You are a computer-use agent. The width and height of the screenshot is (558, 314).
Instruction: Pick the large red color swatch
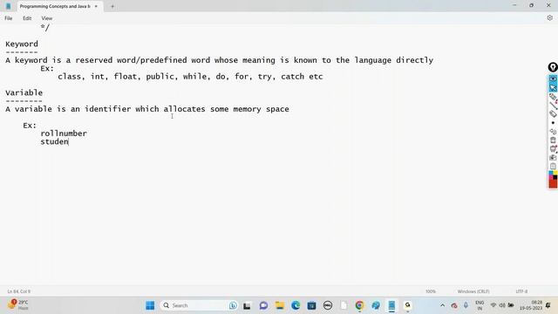click(x=553, y=184)
